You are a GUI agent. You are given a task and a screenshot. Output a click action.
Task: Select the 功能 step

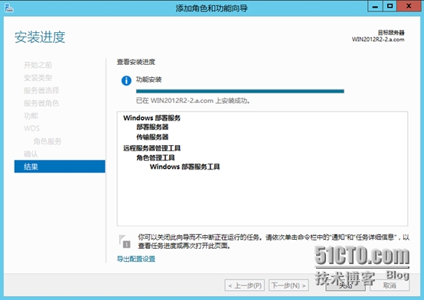pyautogui.click(x=31, y=116)
